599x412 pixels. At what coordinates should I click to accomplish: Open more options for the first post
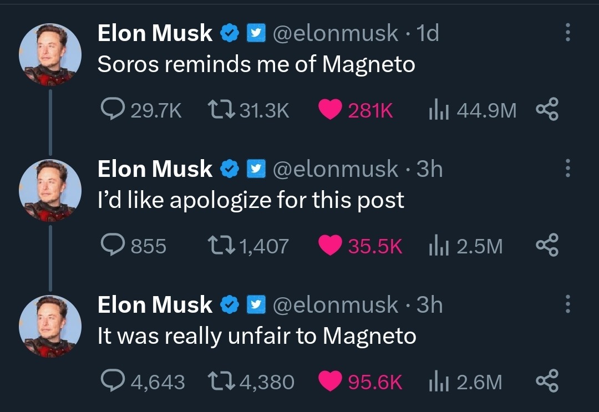point(567,33)
